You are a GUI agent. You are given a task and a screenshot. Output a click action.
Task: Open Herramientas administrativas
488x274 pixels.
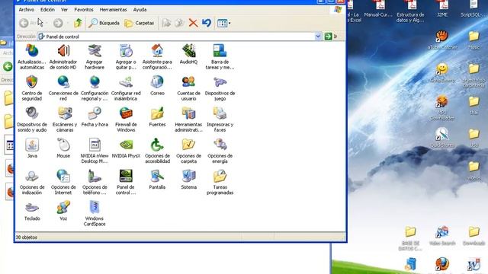point(188,119)
